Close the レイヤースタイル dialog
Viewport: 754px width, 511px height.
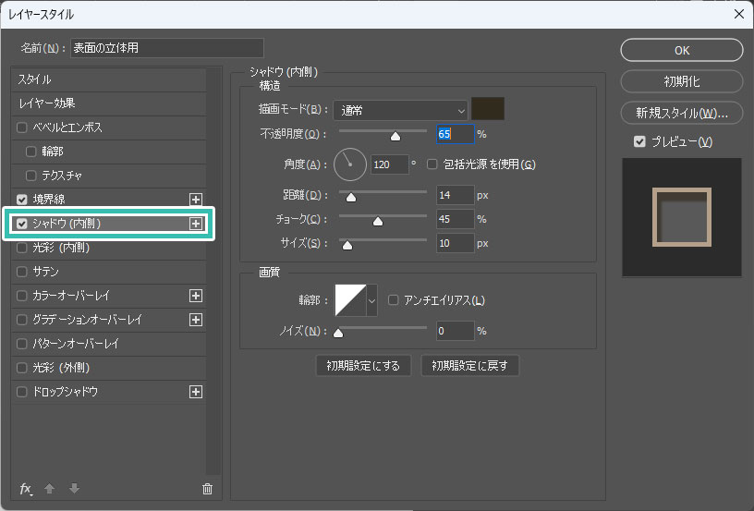739,14
